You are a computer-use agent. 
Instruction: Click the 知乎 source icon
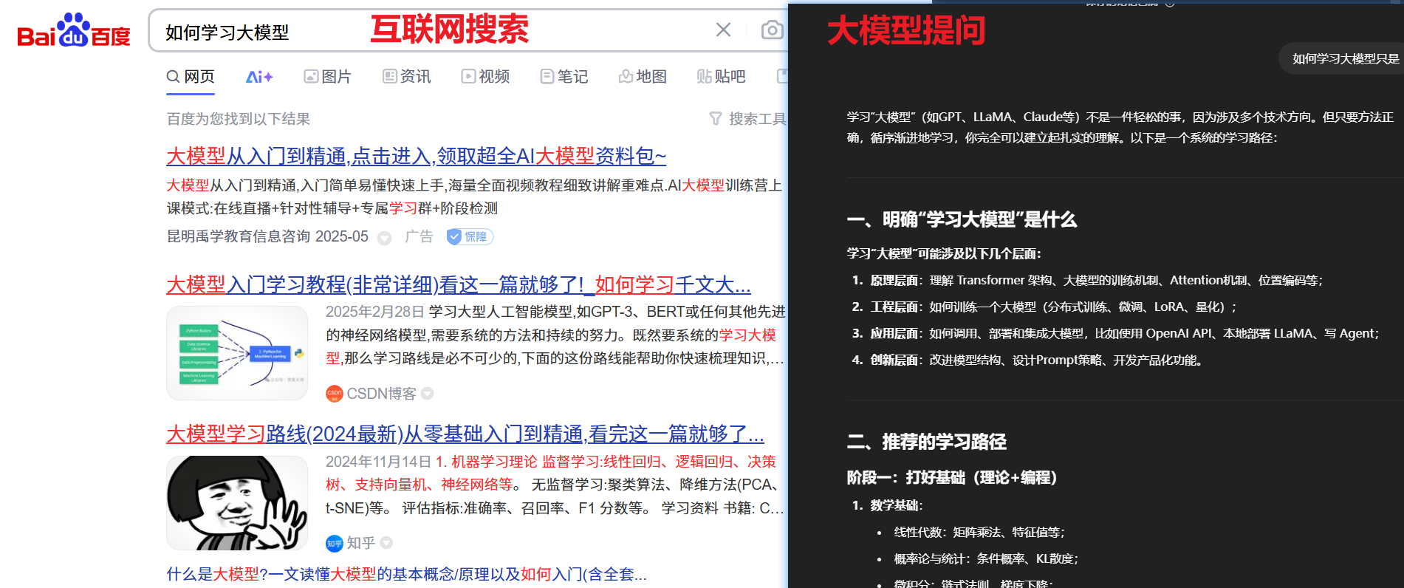pyautogui.click(x=335, y=544)
